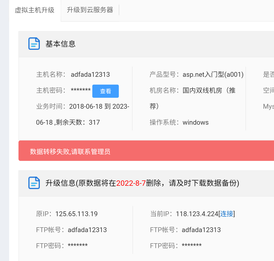Viewport: 274px width, 261px height.
Task: Click the masked FTP password under 原IP
Action: [78, 245]
